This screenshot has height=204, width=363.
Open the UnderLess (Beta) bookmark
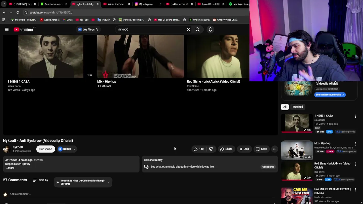coord(199,20)
